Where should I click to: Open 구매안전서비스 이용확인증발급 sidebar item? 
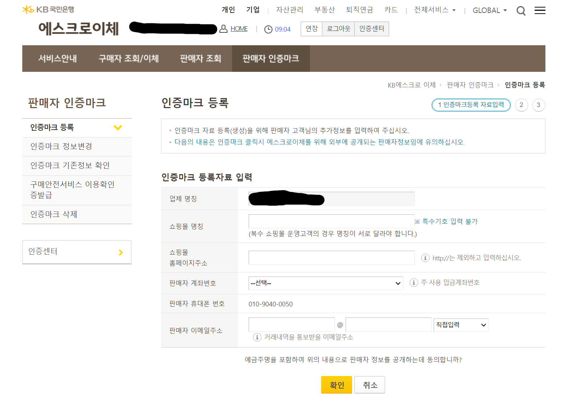tap(77, 190)
